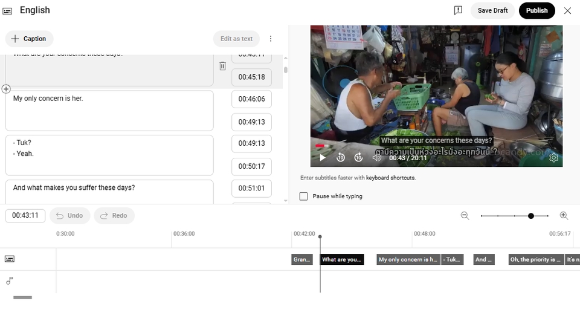Insert a caption with the circled plus icon

point(6,89)
